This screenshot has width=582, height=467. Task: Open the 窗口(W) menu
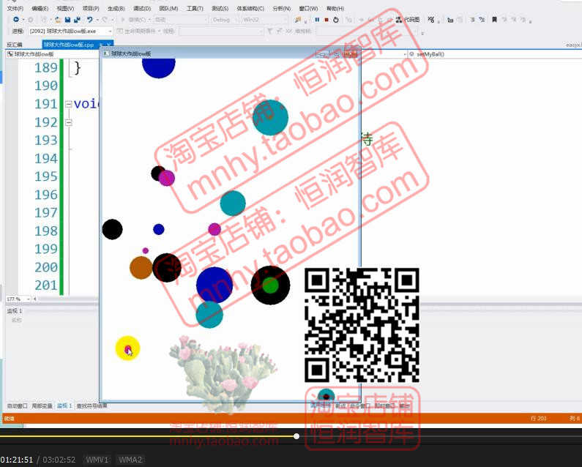308,8
